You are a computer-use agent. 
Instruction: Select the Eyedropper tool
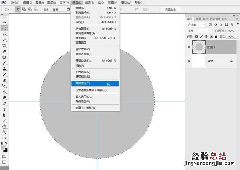4,52
